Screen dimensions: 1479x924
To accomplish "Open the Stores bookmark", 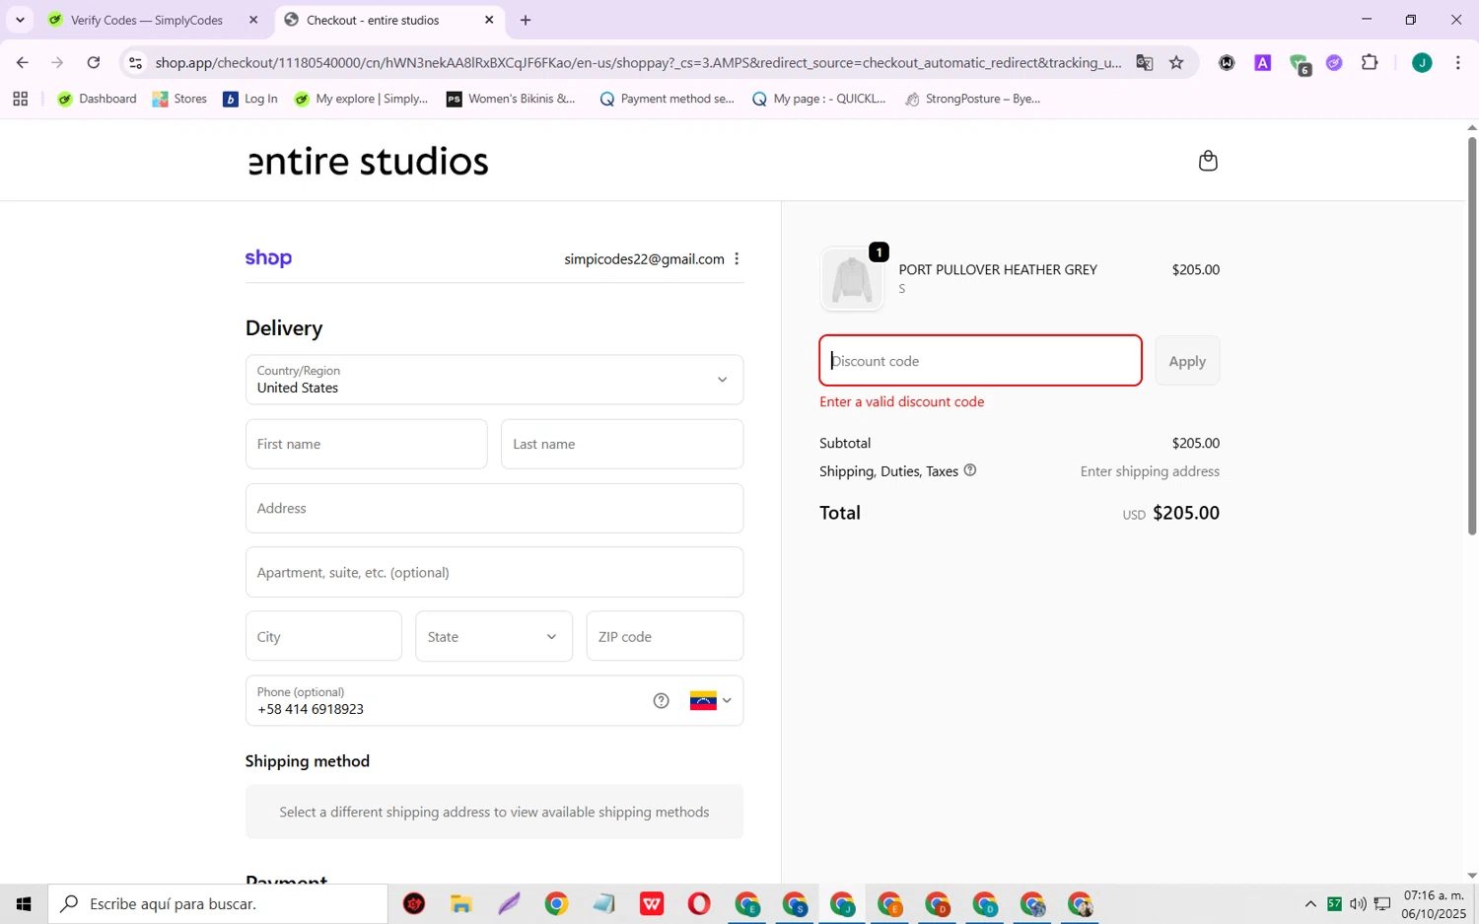I will (179, 99).
